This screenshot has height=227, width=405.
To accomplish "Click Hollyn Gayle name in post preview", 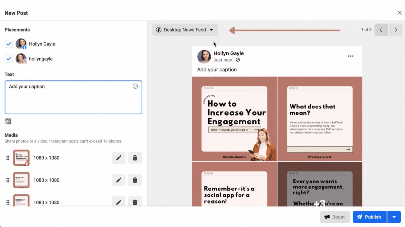I will (x=229, y=53).
